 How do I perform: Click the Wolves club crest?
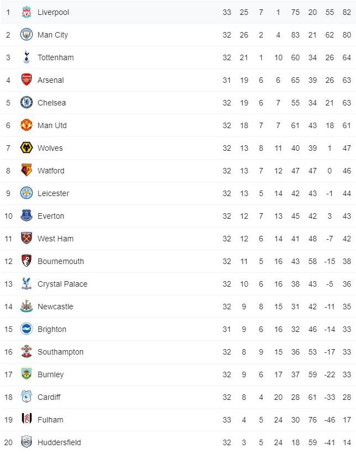[x=27, y=148]
